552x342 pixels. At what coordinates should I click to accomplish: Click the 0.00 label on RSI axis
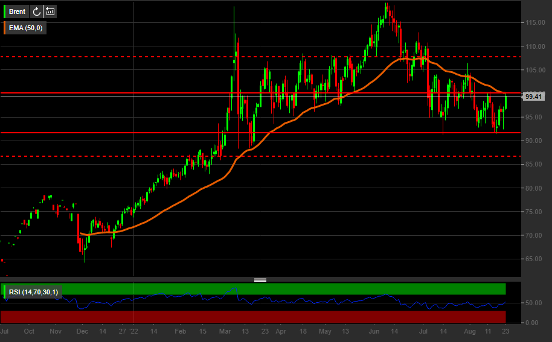pos(531,323)
